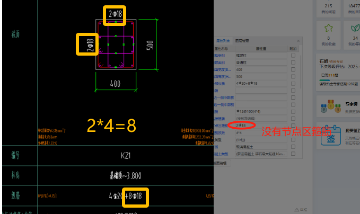Click the 400 width dimension in drawing

[115, 84]
